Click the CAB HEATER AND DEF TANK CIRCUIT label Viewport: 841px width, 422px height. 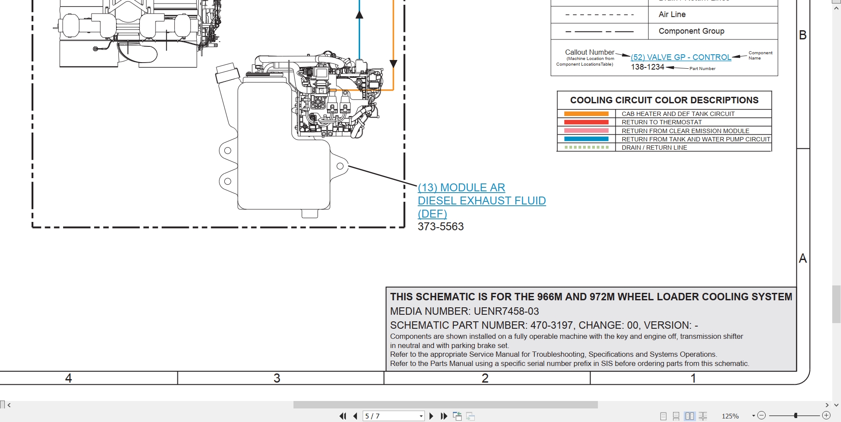678,114
